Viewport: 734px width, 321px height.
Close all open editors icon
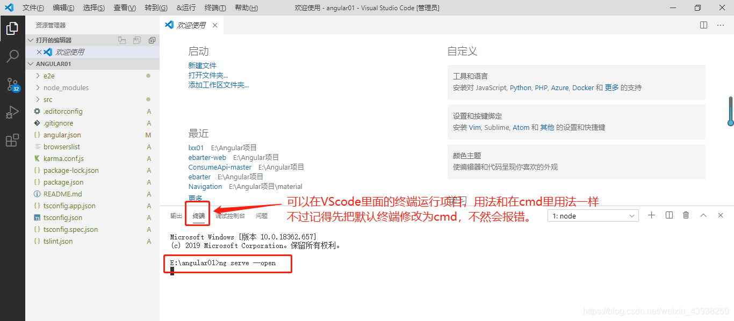[152, 40]
